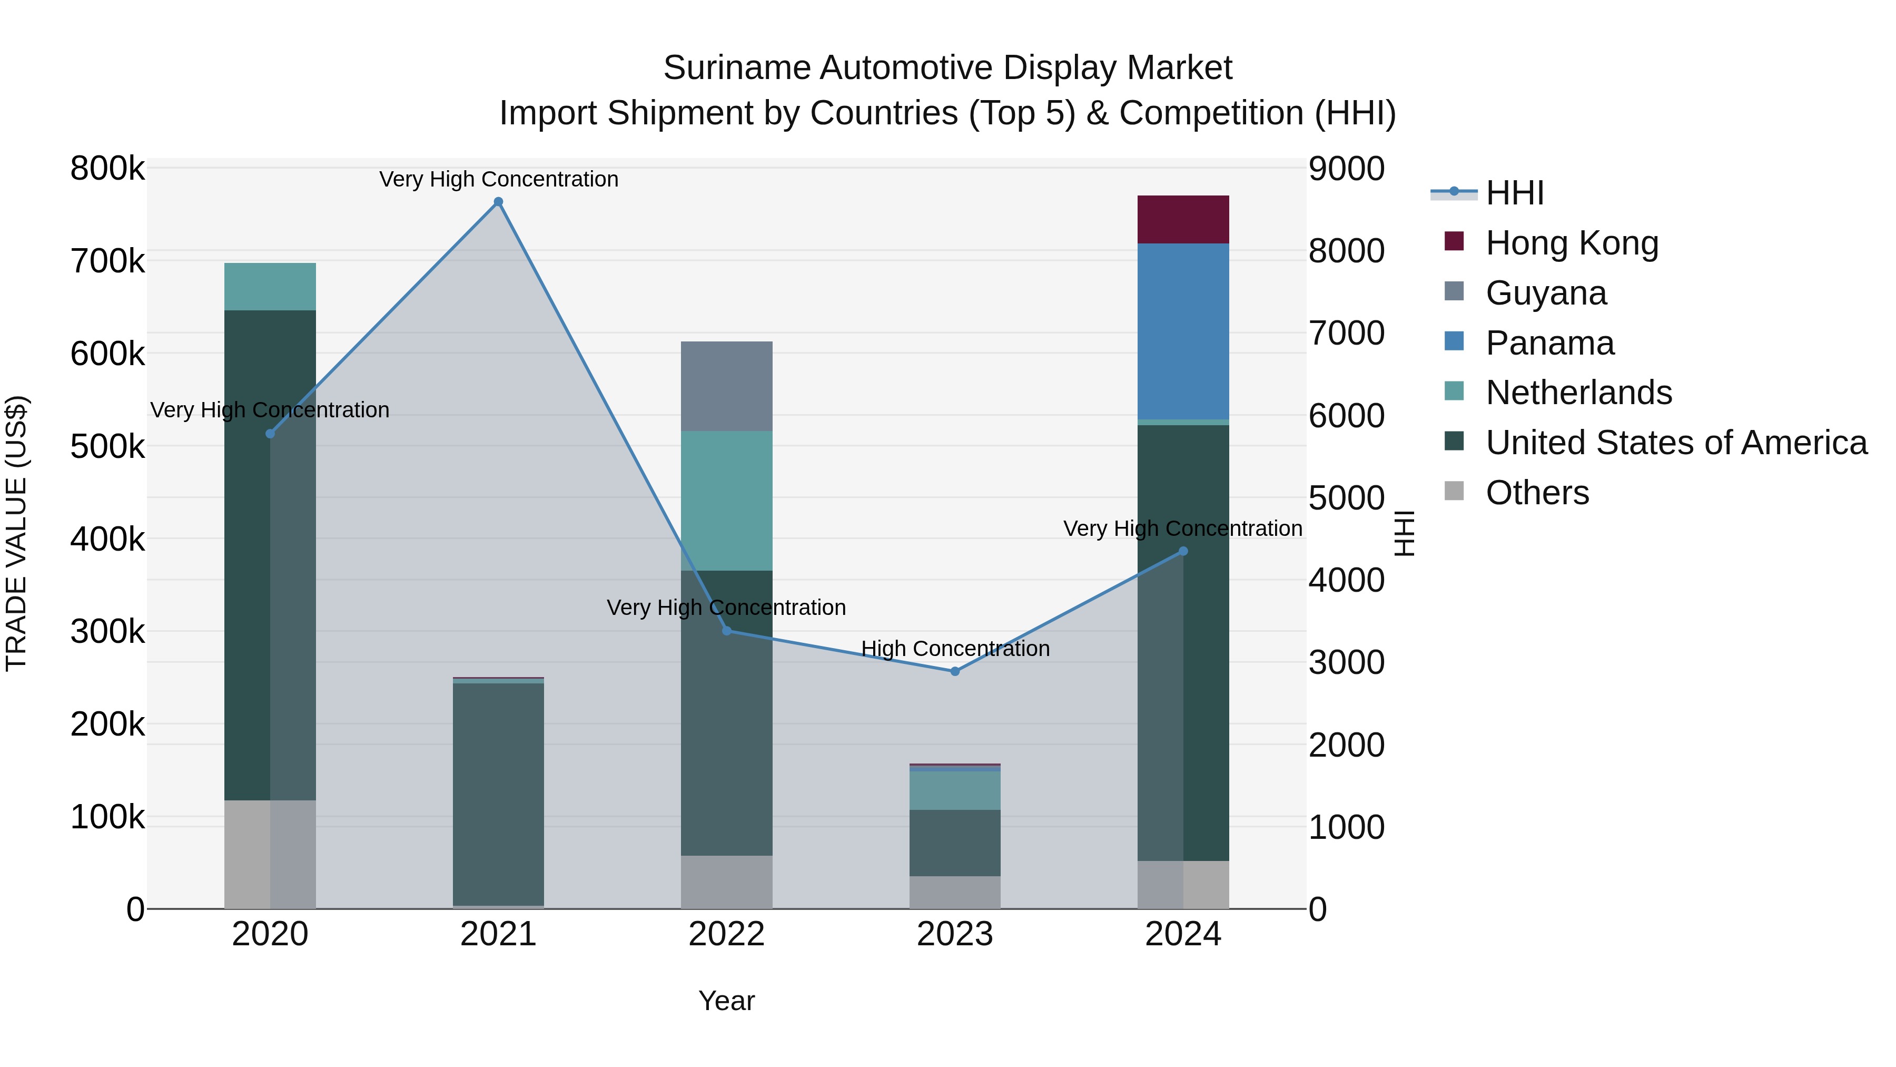
Task: Click the HHI data point for 2021
Action: [x=498, y=202]
